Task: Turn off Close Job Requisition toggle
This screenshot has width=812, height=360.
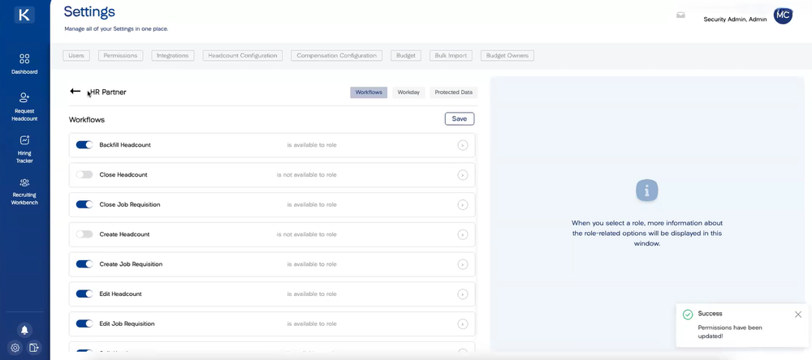Action: pos(84,204)
